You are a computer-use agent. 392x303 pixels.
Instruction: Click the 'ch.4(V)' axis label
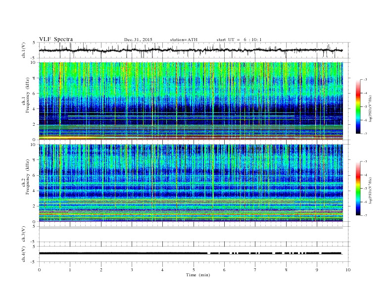click(x=24, y=254)
